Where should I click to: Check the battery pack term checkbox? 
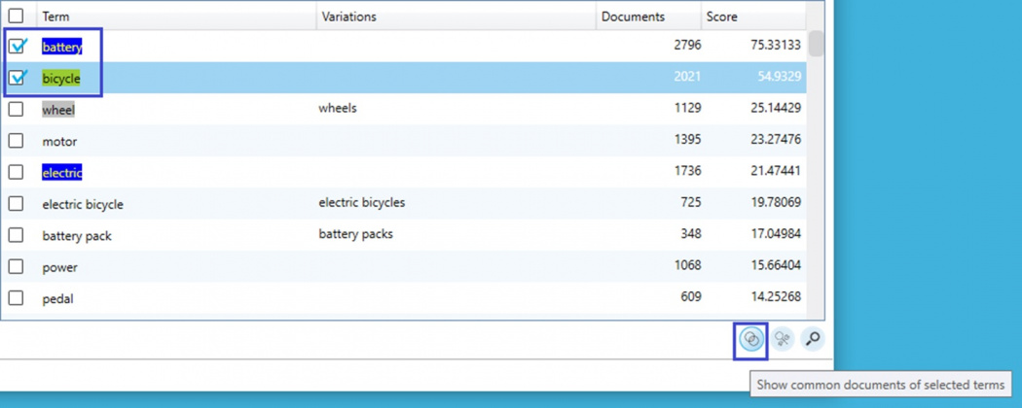16,235
